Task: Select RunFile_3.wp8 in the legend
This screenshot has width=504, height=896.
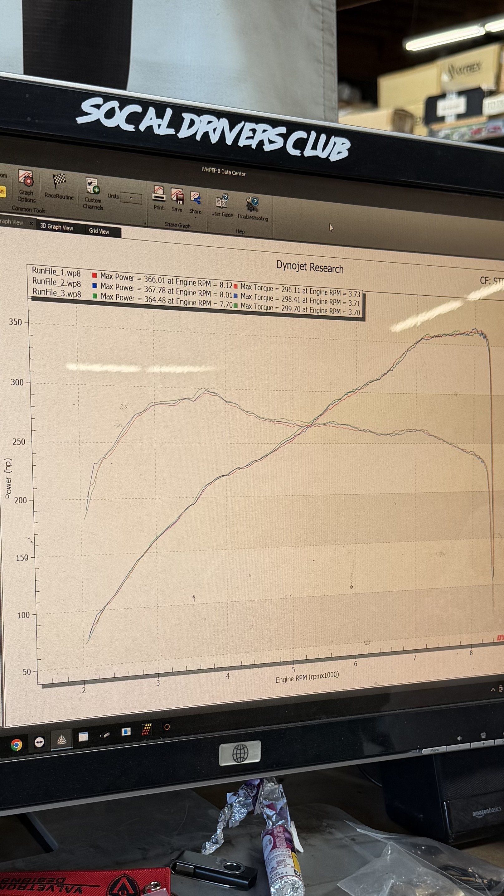Action: click(x=57, y=293)
